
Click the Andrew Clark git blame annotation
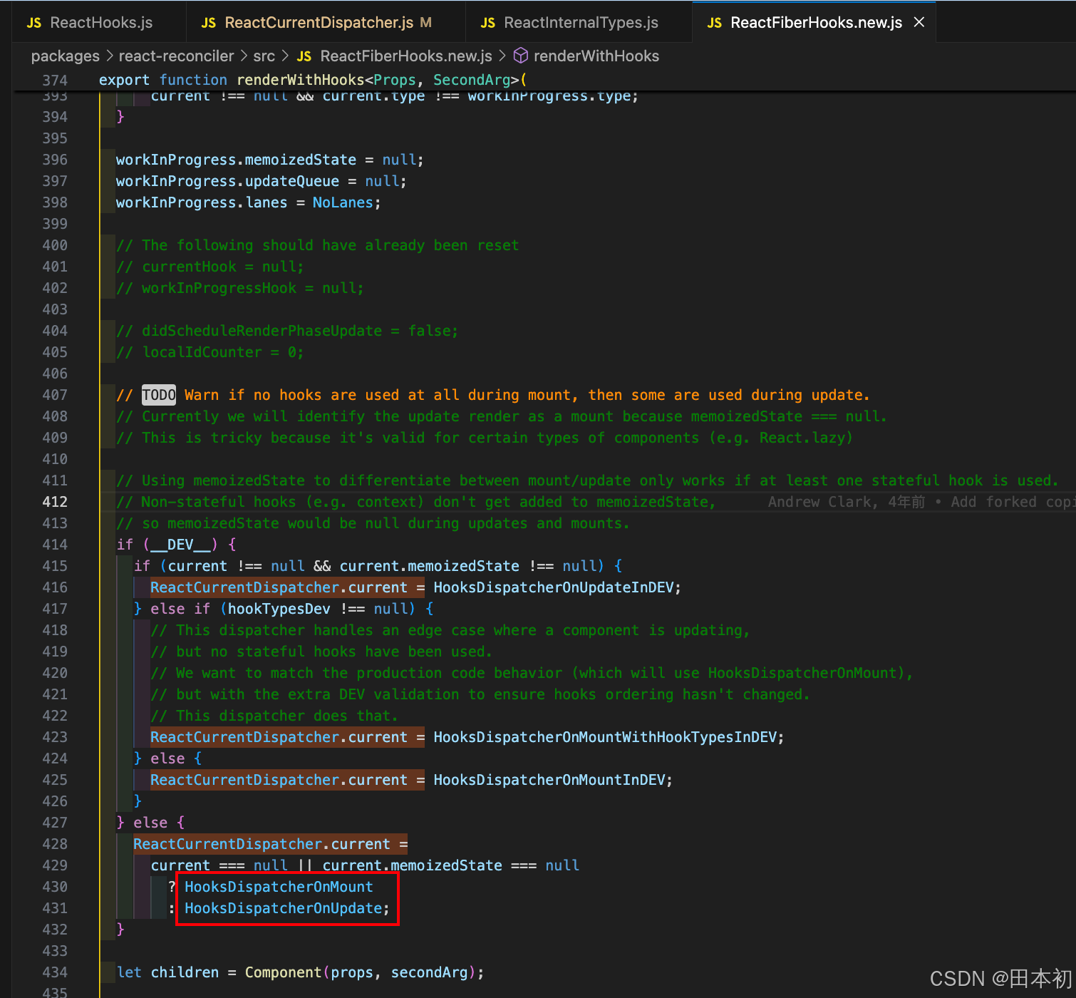[921, 502]
